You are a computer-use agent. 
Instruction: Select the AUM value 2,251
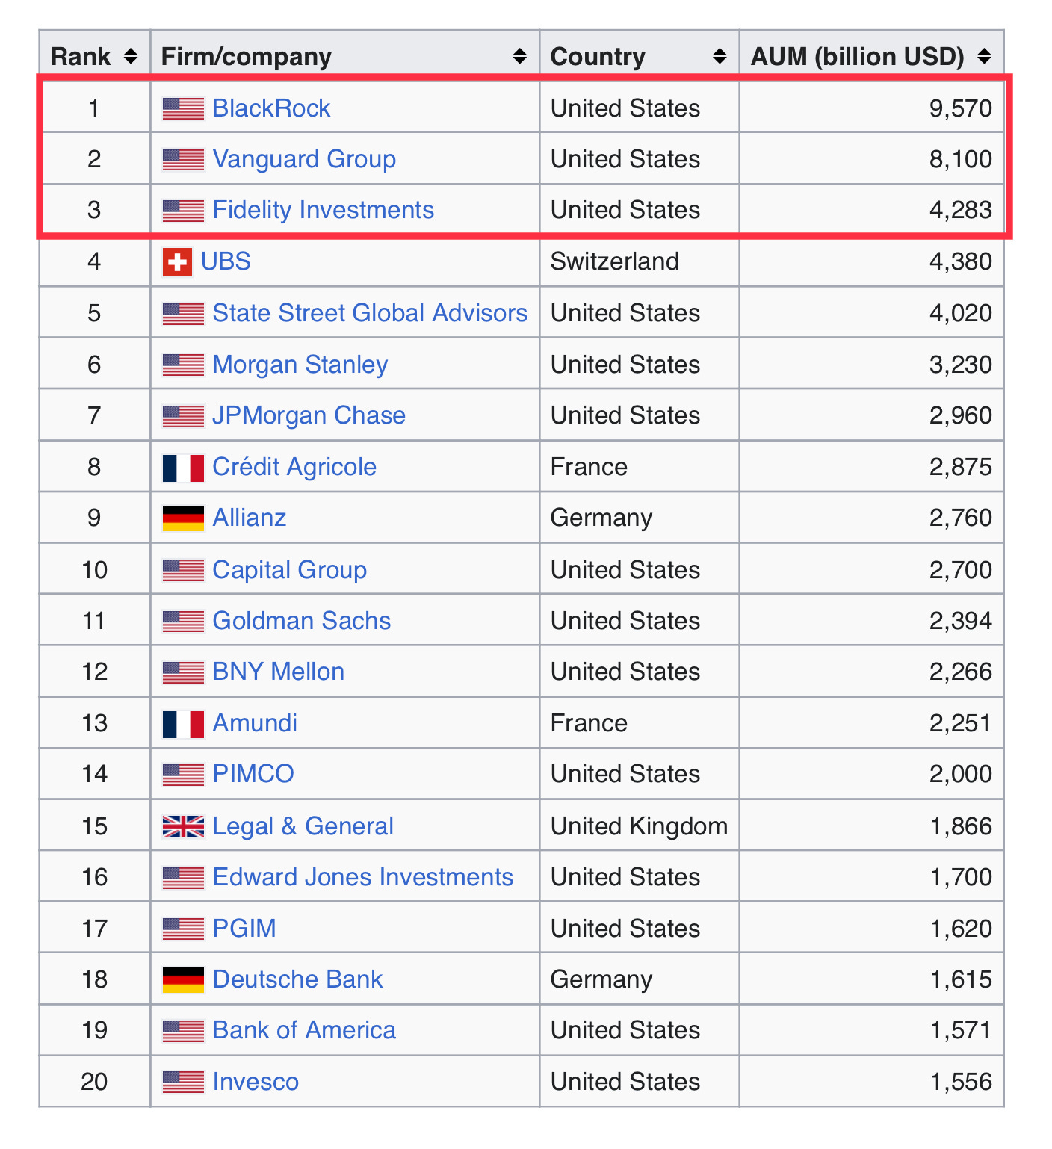tap(961, 723)
